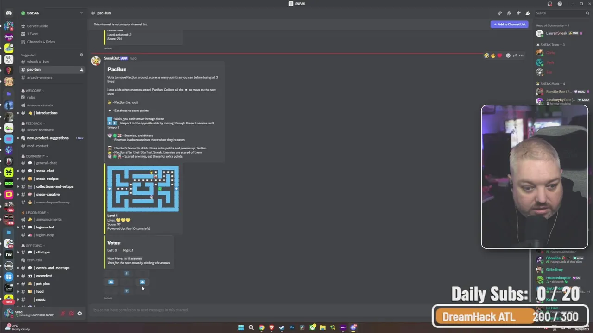
Task: Open the sneak-chat channel
Action: [51, 171]
